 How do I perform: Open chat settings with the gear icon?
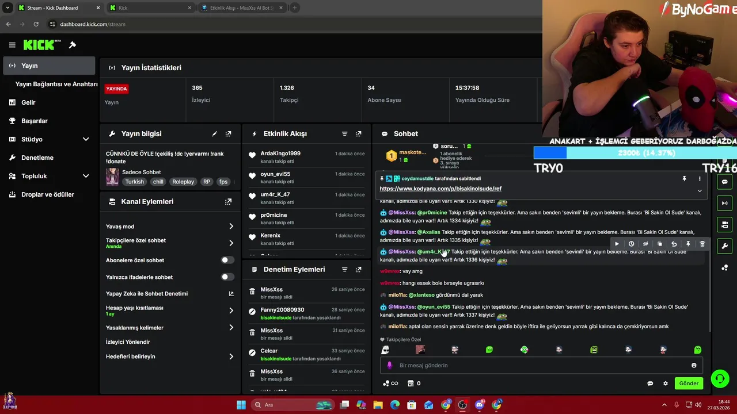666,384
